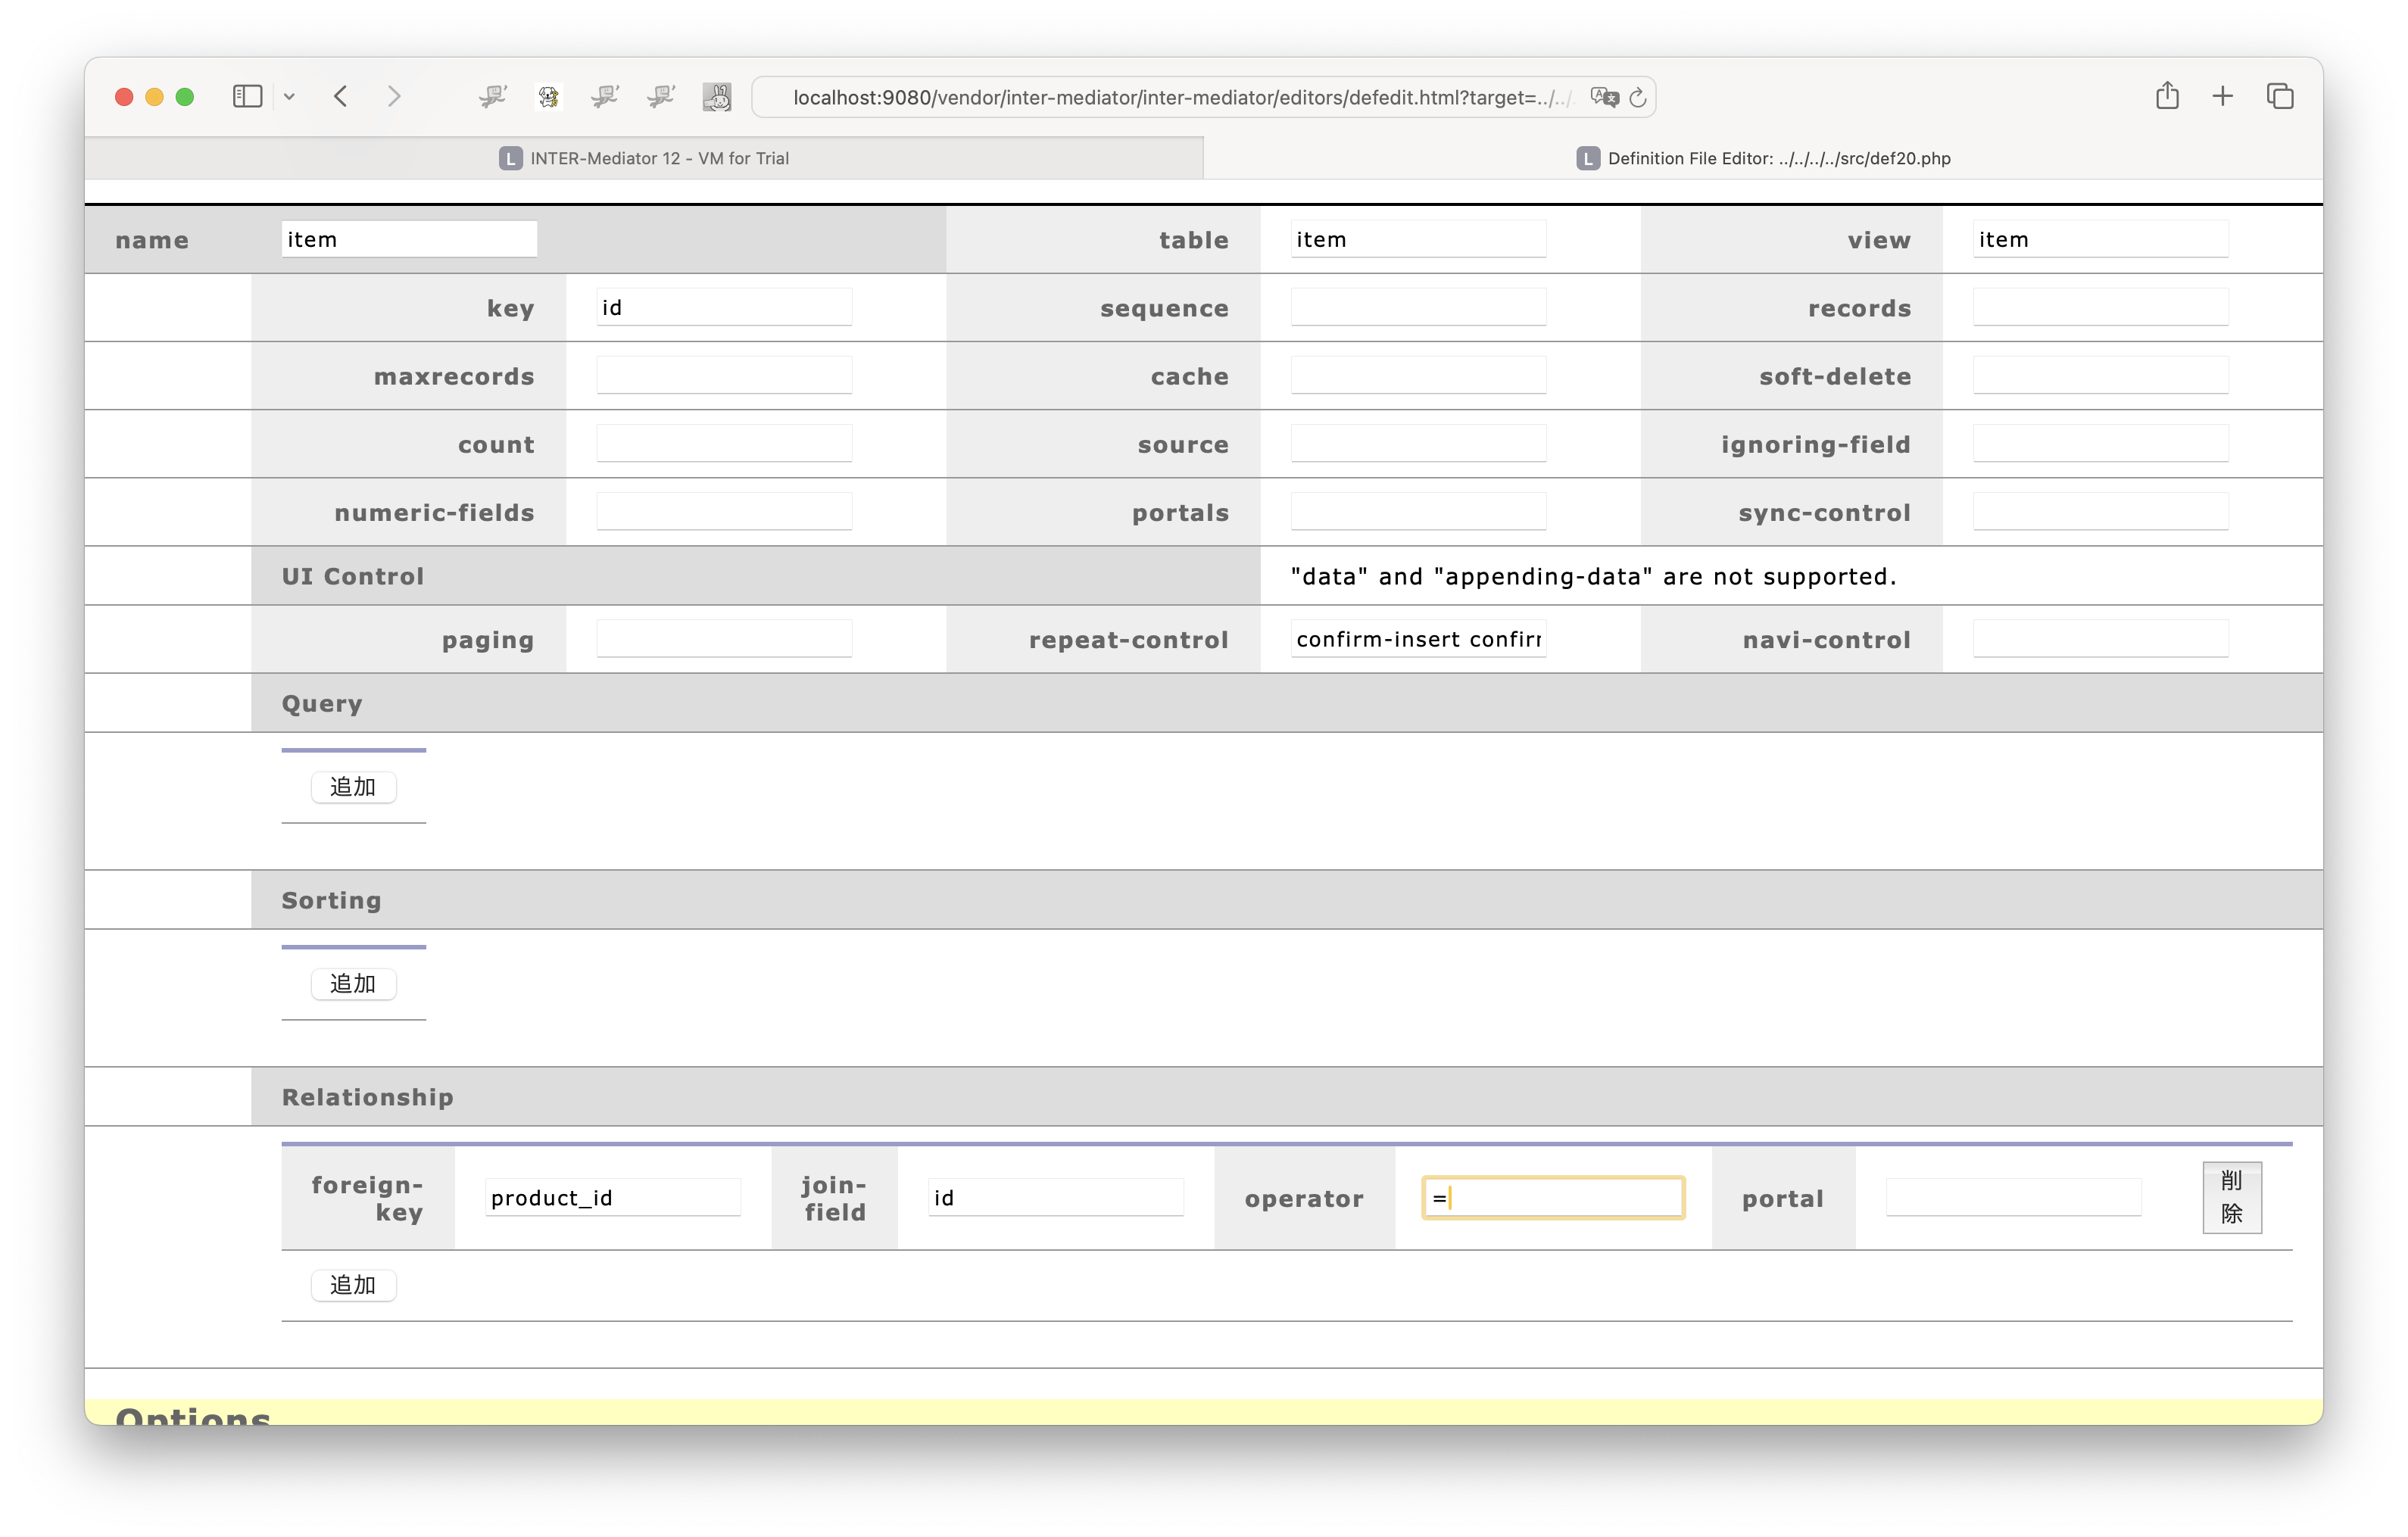This screenshot has height=1537, width=2408.
Task: Click the operator field containing =
Action: coord(1553,1198)
